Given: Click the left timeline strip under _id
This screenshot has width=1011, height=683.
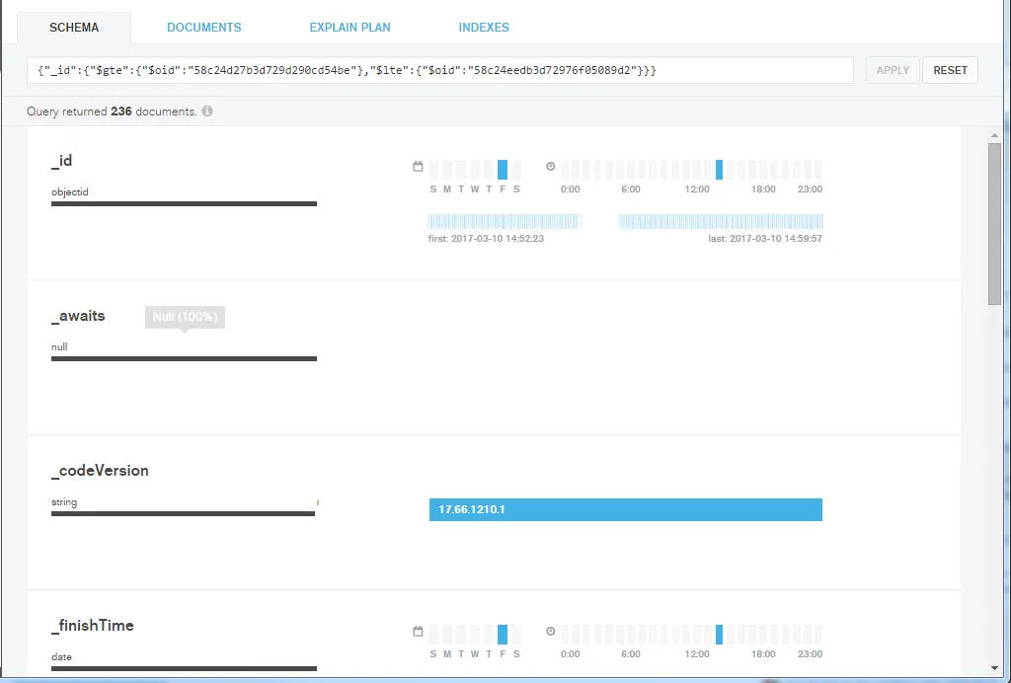Looking at the screenshot, I should (x=505, y=222).
